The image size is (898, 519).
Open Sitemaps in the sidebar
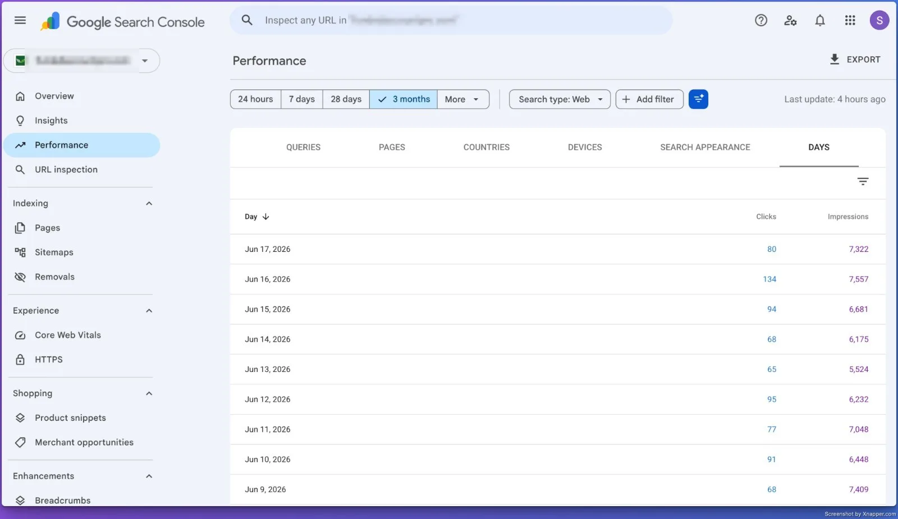point(82,252)
